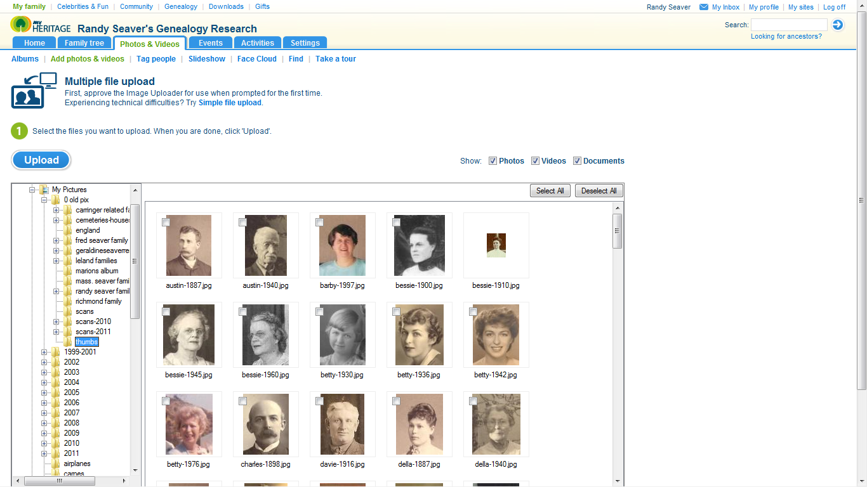Select the england folder
The width and height of the screenshot is (867, 487).
coord(88,230)
